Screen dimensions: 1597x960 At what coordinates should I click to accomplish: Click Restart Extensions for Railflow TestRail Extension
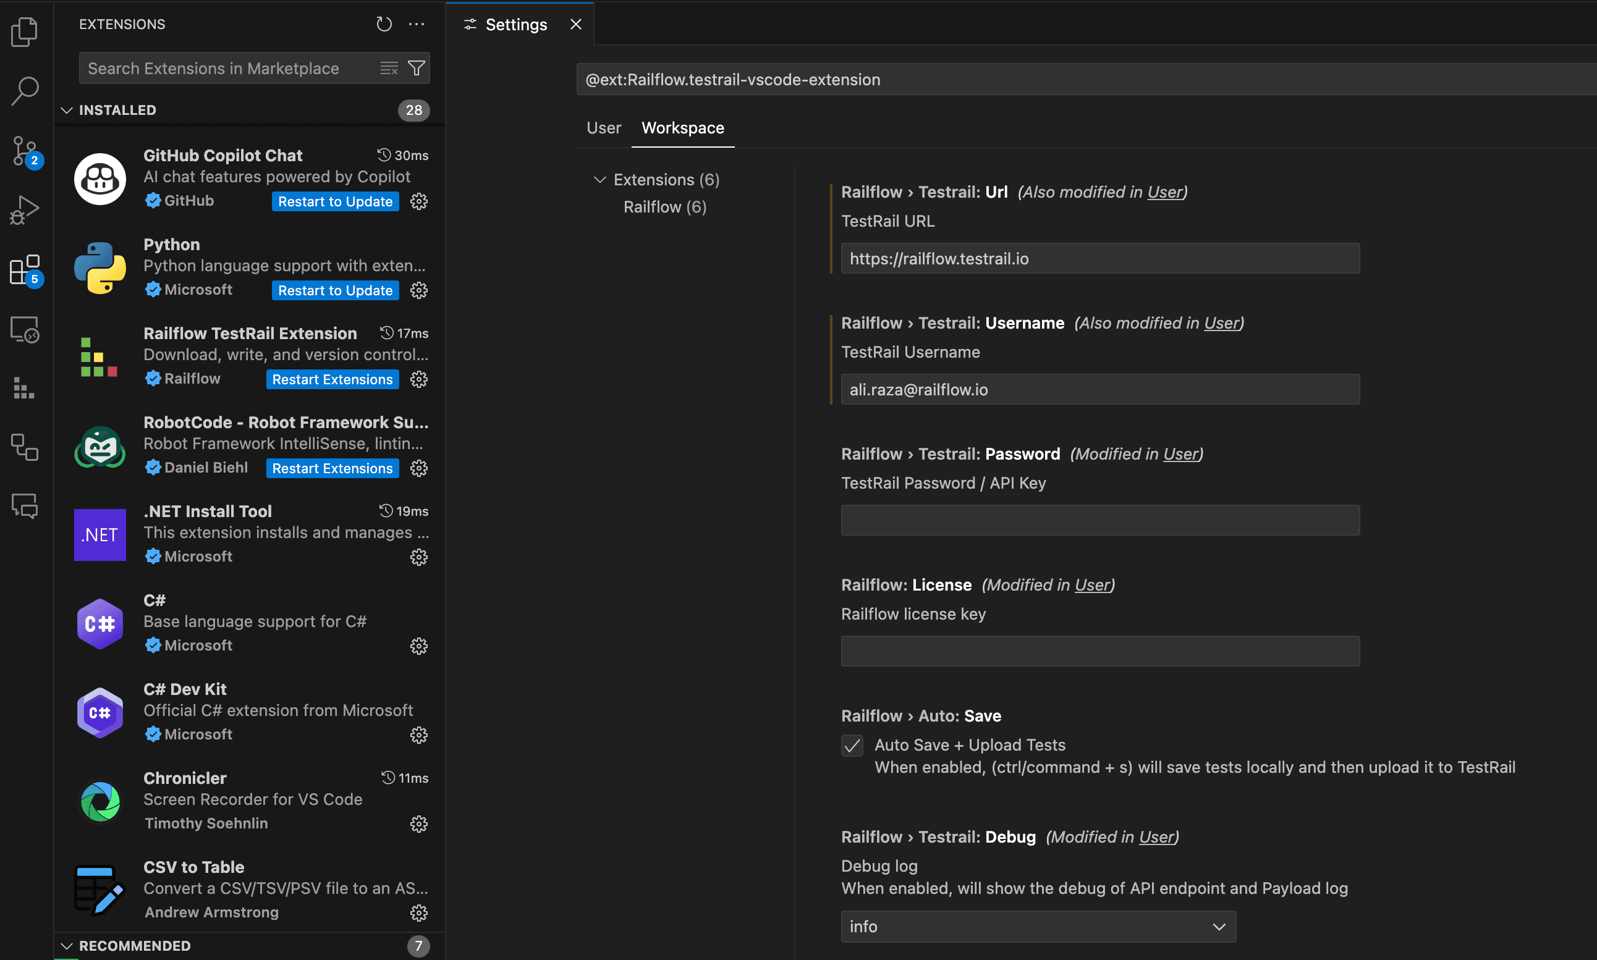coord(333,379)
